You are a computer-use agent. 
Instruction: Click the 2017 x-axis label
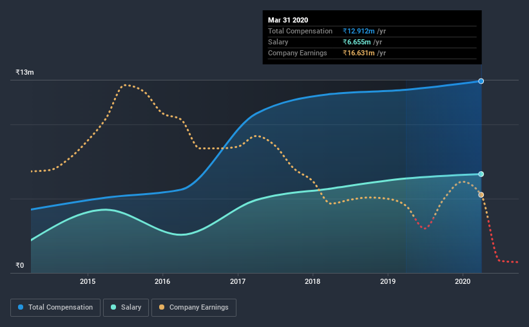point(238,281)
